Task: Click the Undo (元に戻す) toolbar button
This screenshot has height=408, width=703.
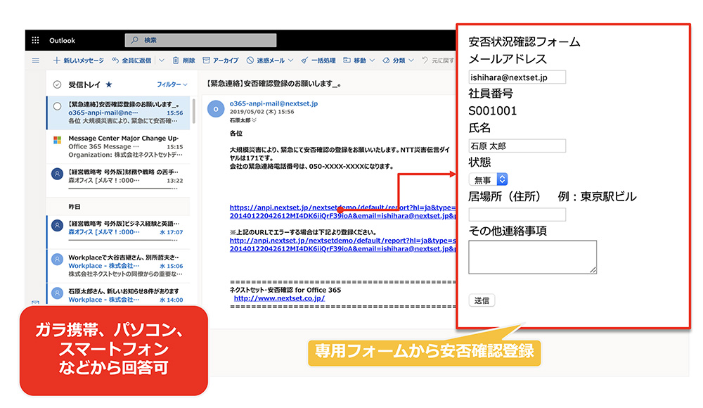Action: point(437,60)
